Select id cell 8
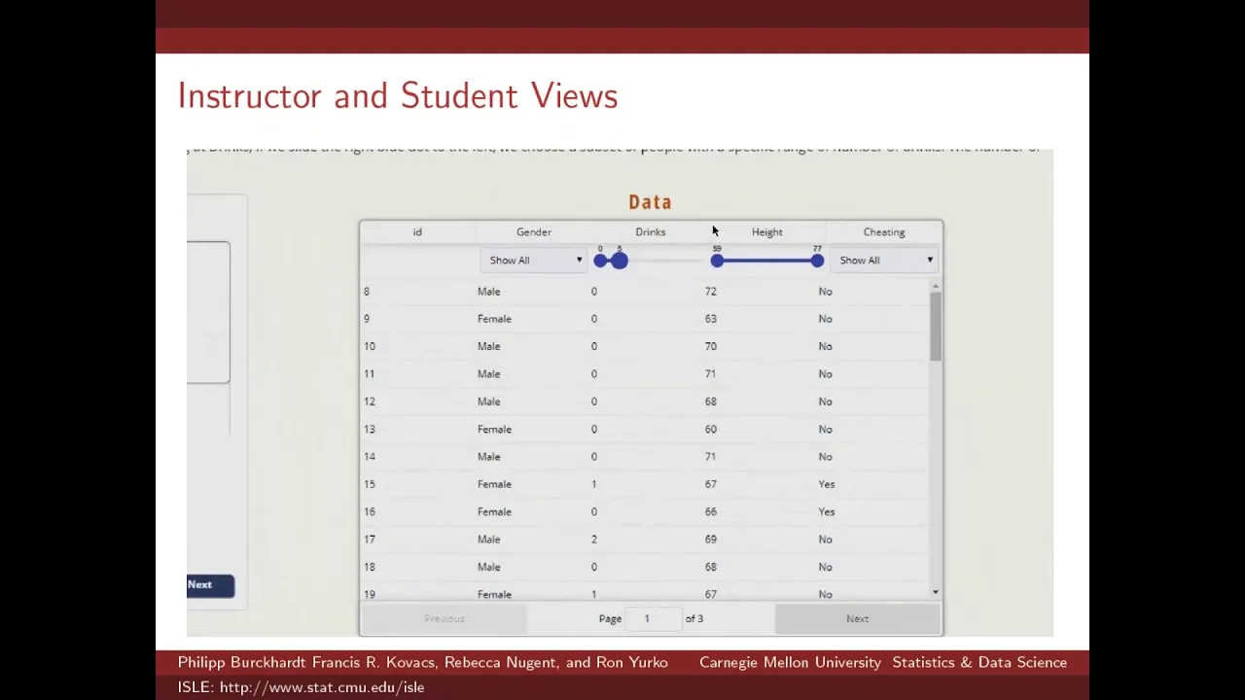 [x=367, y=292]
